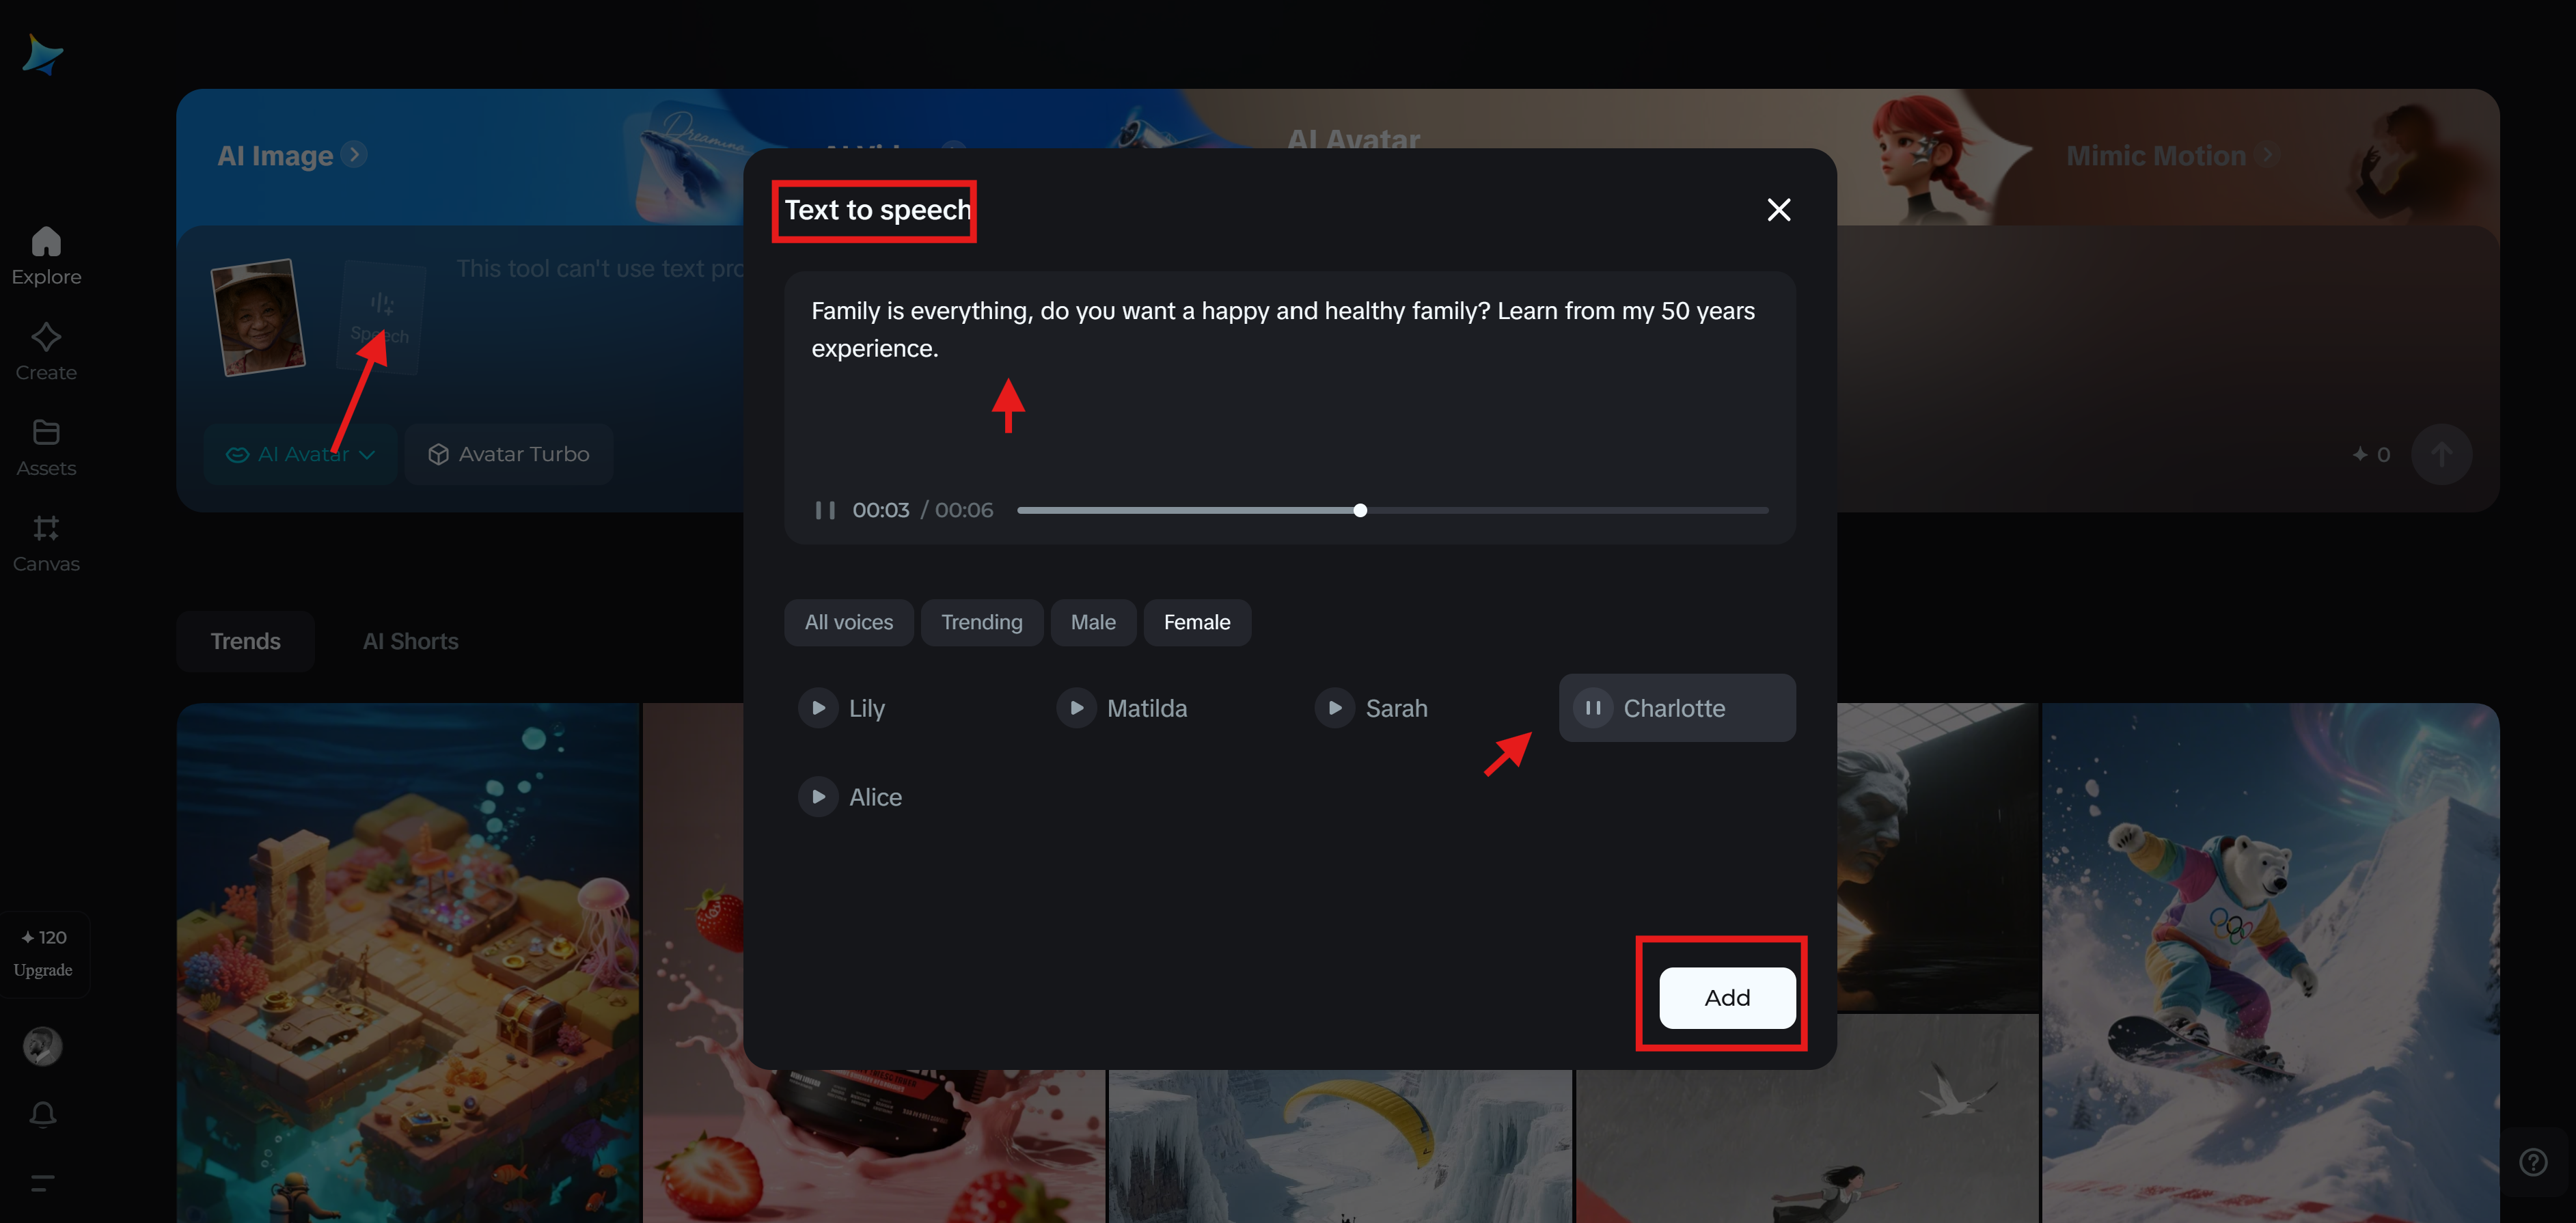
Task: Show All voices filter
Action: click(848, 622)
